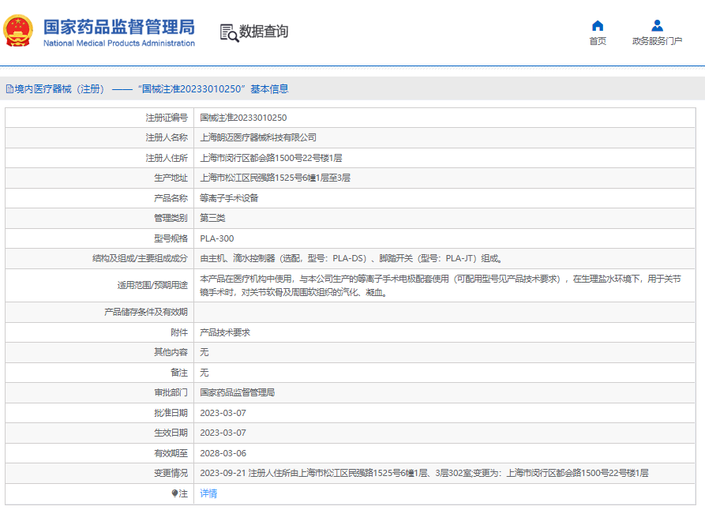This screenshot has width=705, height=510.
Task: Click the 批准日期 row label
Action: [171, 413]
